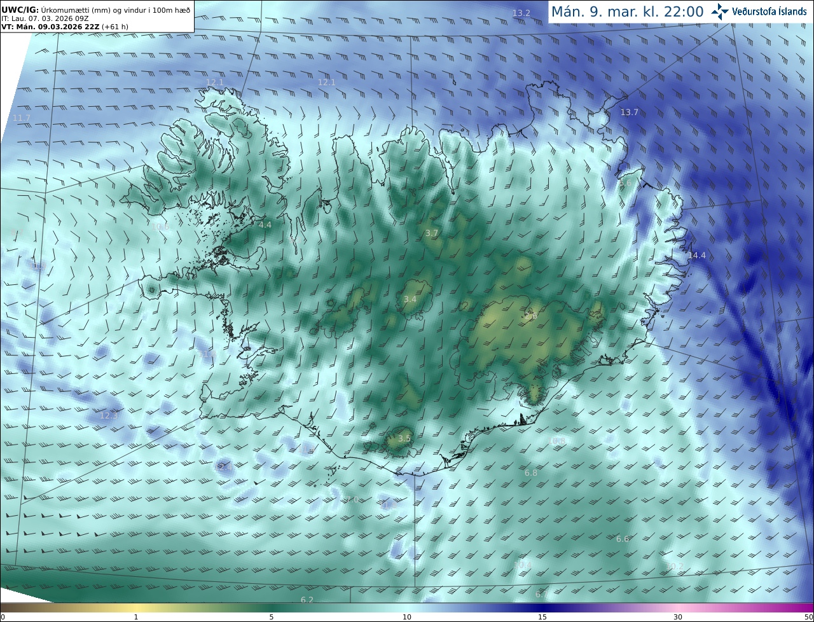Select the date heading Mán. 9. mar. kl. 22:00
Screen dimensions: 814x622
[x=627, y=12]
